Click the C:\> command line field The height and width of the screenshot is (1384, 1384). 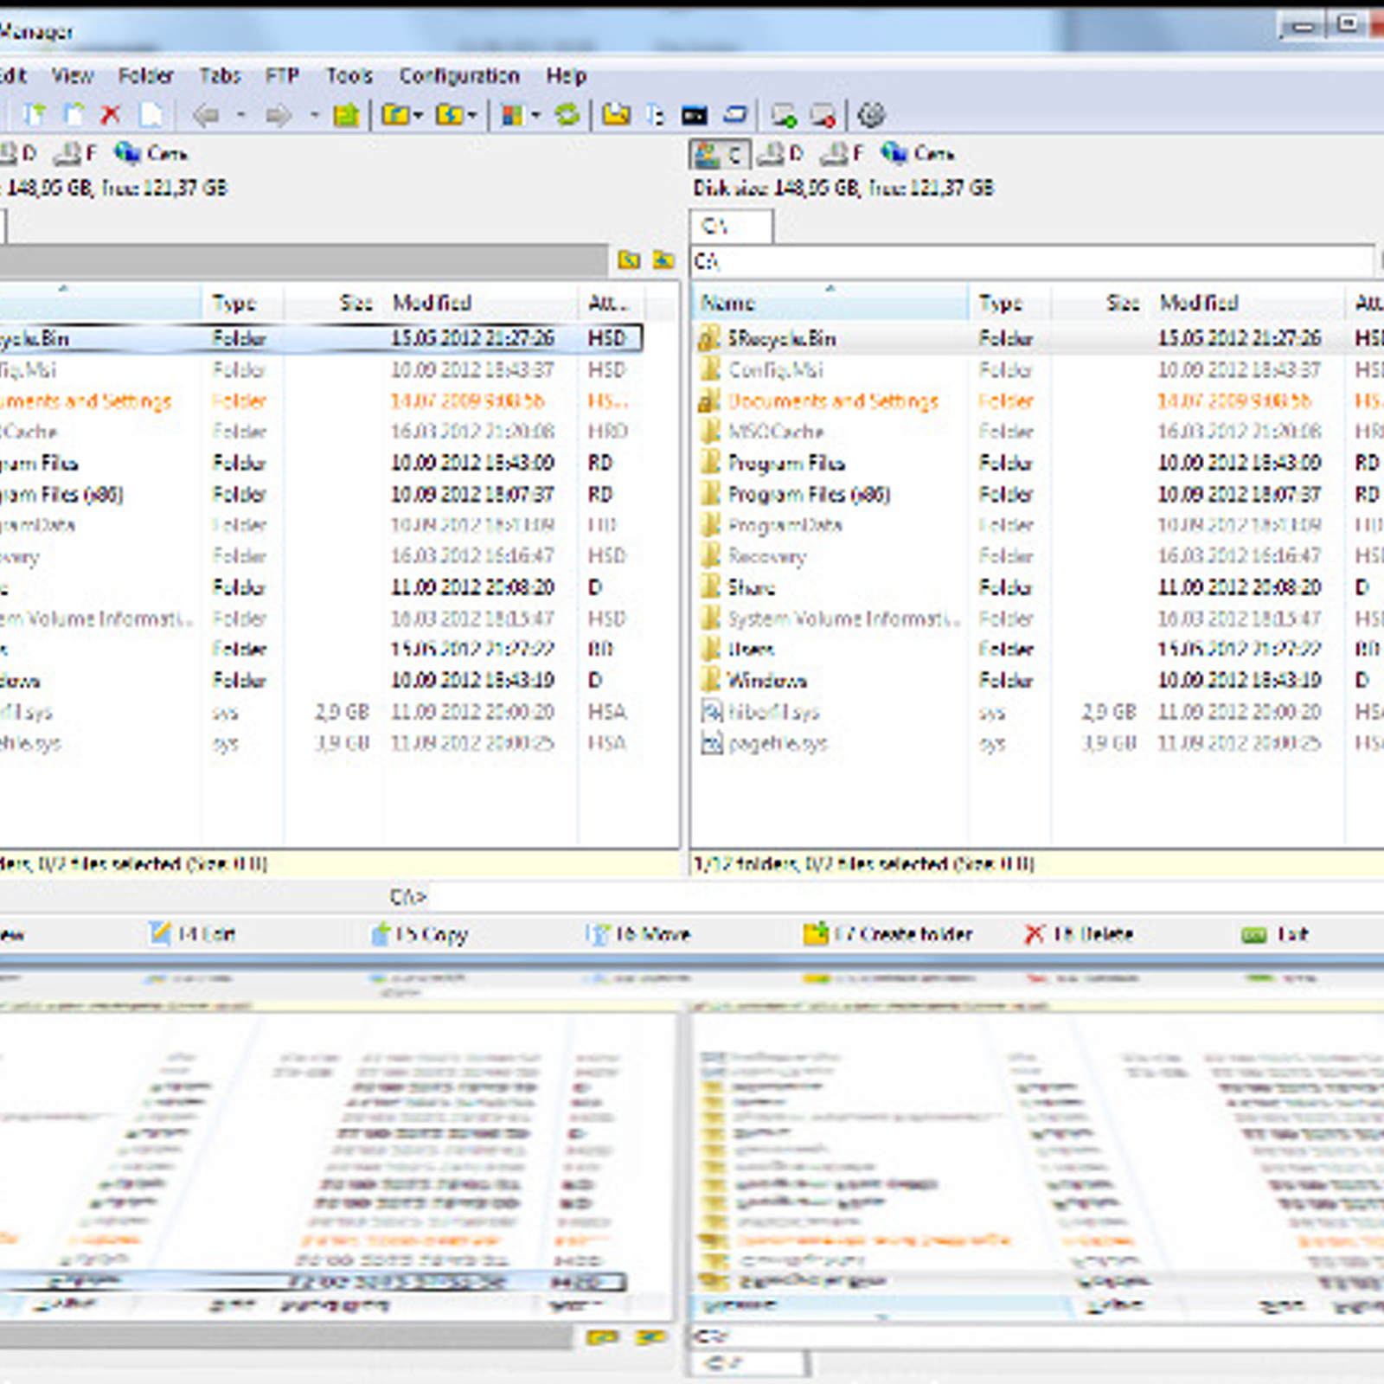908,897
